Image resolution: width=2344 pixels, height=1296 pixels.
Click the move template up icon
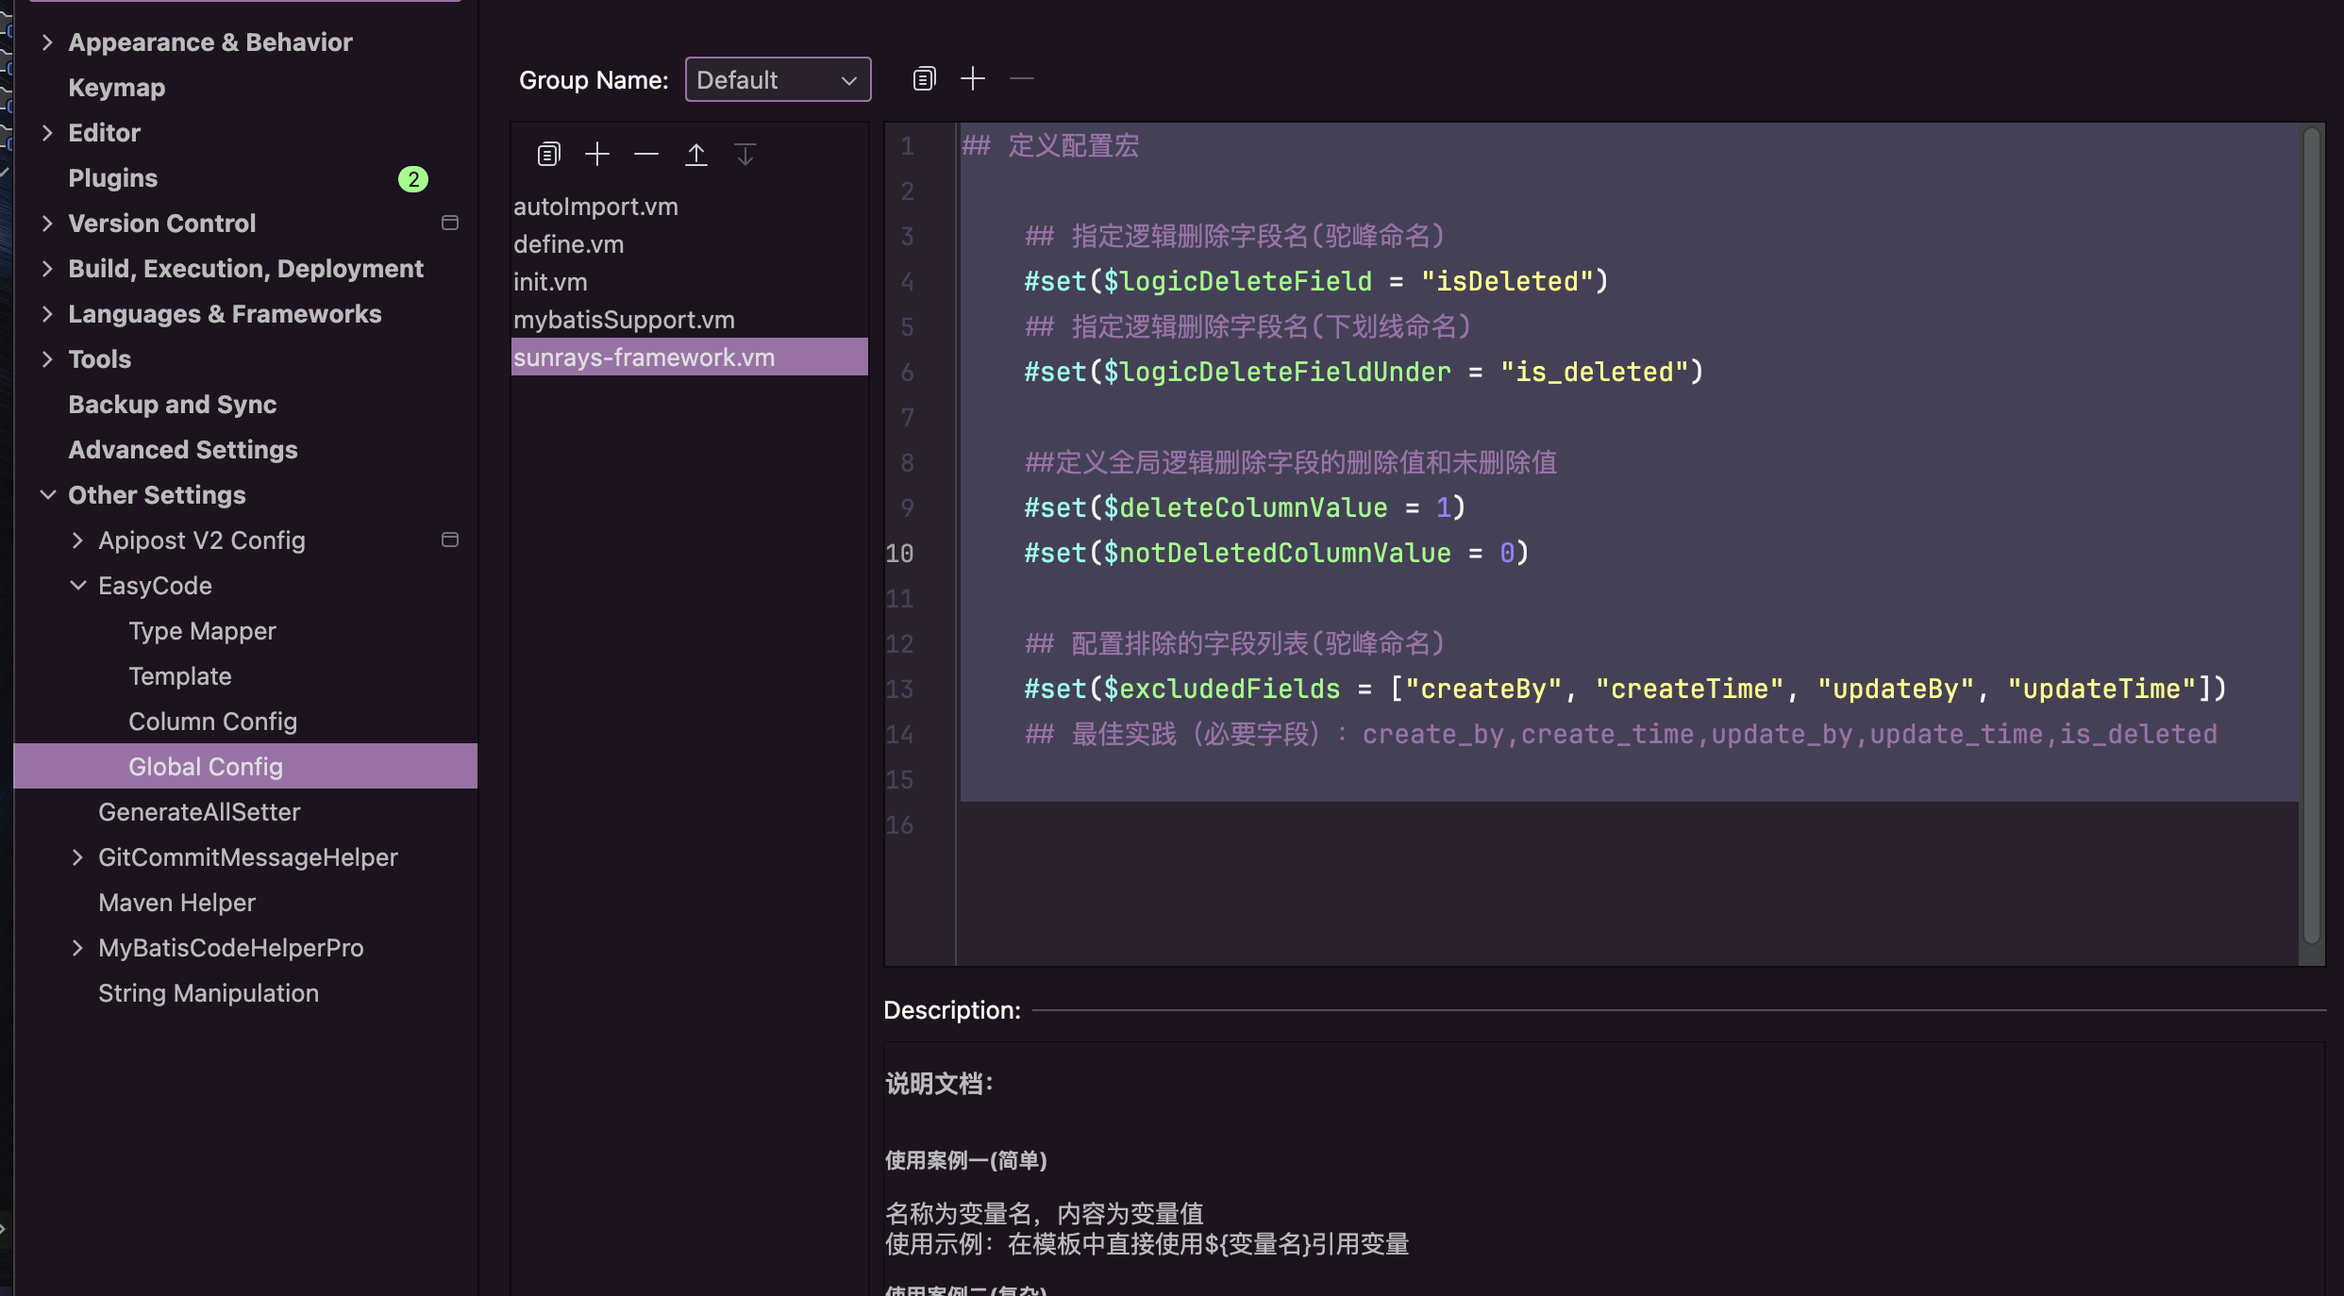[x=695, y=153]
